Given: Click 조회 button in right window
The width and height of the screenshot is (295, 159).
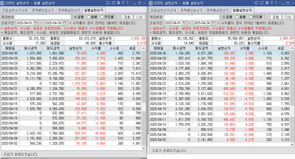Looking at the screenshot, I should tap(276, 17).
